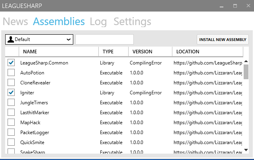
Task: Select the AutoPotion name text
Action: (32, 73)
